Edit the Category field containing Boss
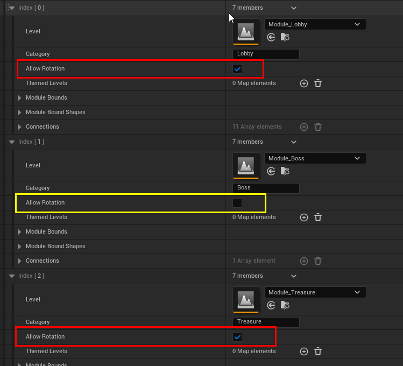This screenshot has height=366, width=403. pos(266,188)
